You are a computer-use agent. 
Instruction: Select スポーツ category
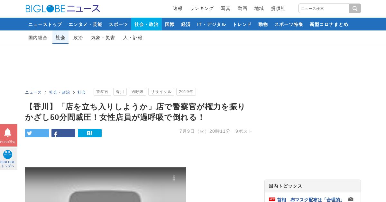tap(118, 24)
